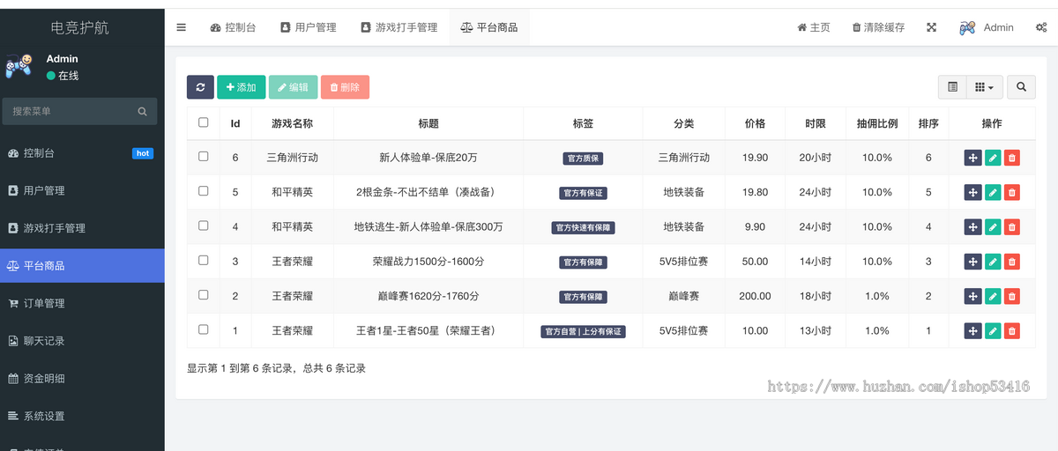
Task: Click move handle for 荣耀战力 row
Action: (972, 262)
